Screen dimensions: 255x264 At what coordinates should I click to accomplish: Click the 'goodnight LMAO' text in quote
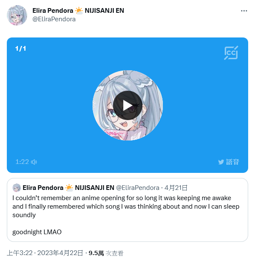37,232
